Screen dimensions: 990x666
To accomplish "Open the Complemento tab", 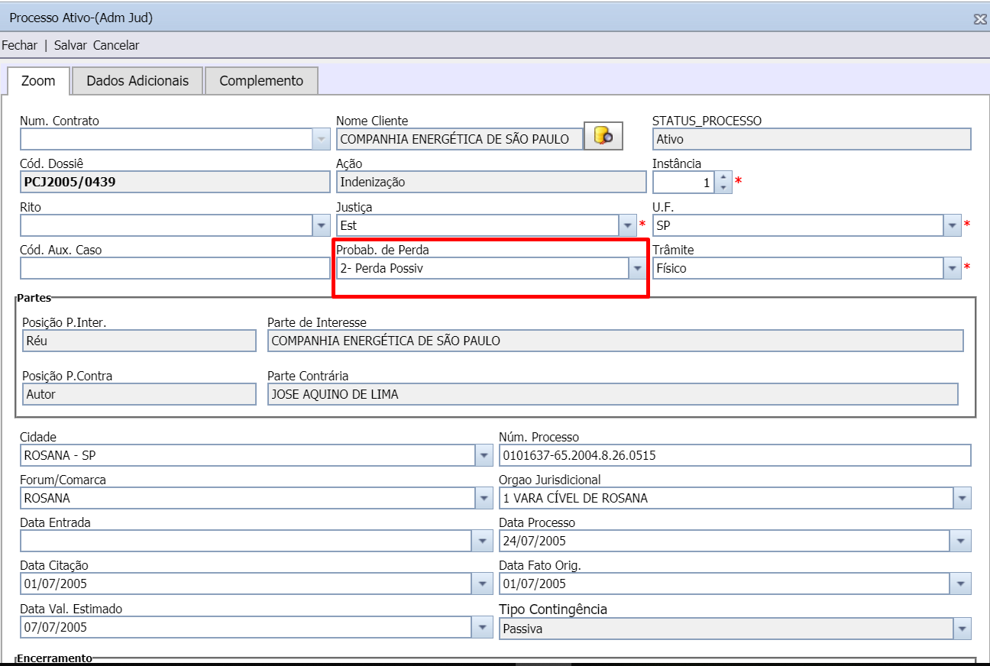I will (261, 81).
